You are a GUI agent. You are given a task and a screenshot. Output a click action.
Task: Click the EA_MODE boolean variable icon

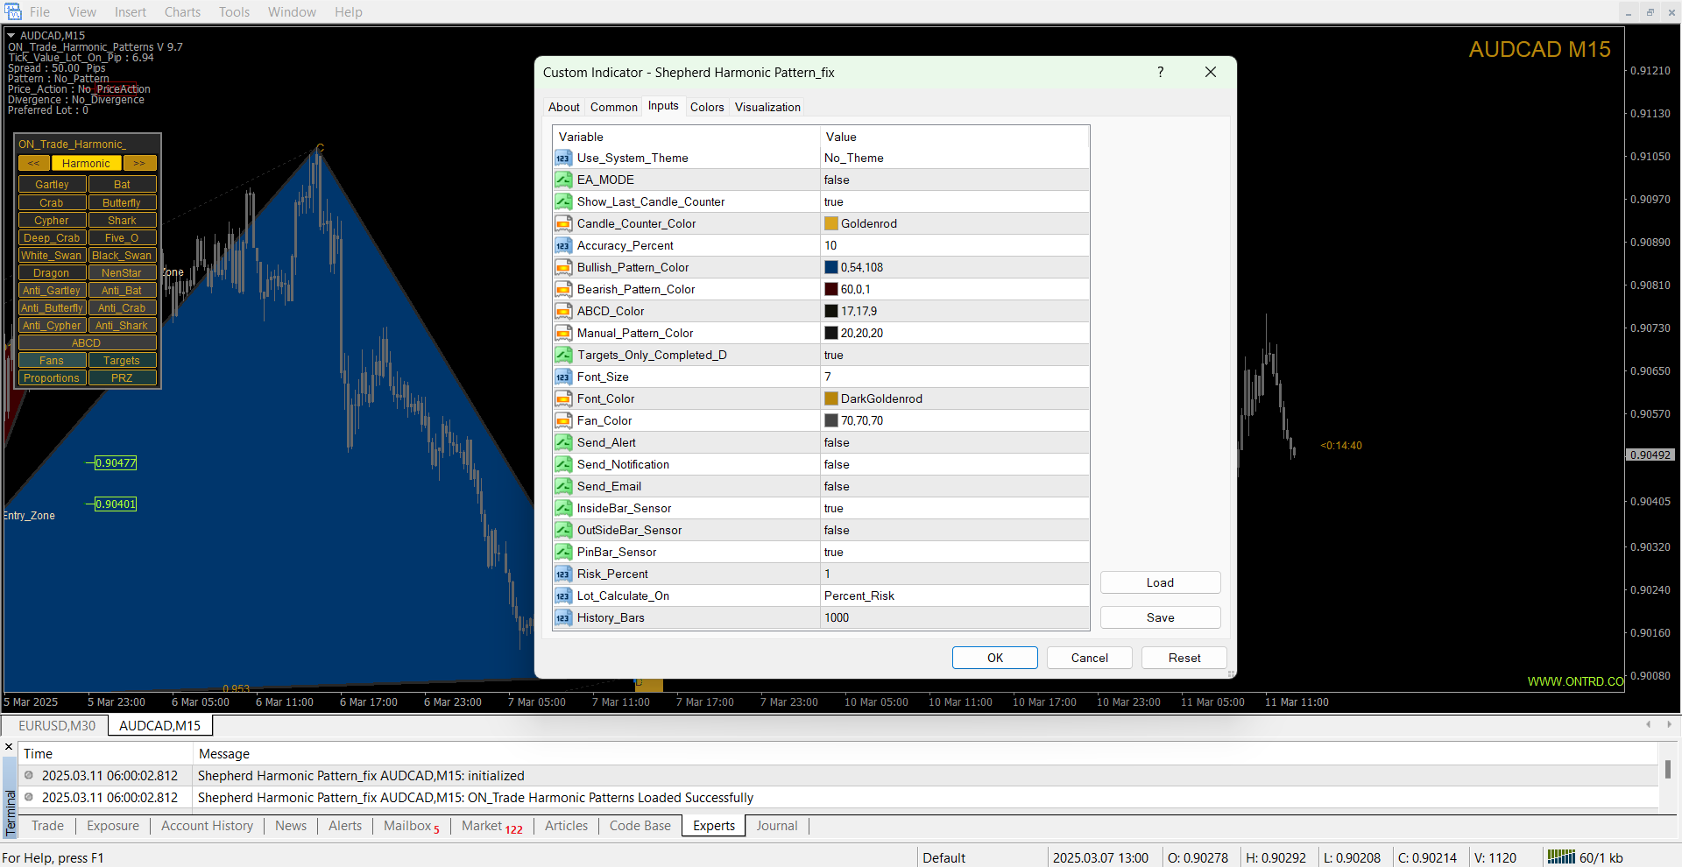563,180
